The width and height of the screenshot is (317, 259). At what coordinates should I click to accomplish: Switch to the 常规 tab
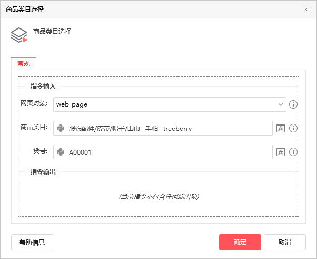click(x=24, y=64)
